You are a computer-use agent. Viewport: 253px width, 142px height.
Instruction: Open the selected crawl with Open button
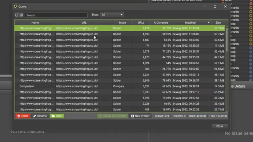(57, 116)
